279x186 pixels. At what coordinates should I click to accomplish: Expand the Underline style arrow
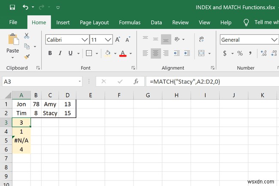point(78,53)
